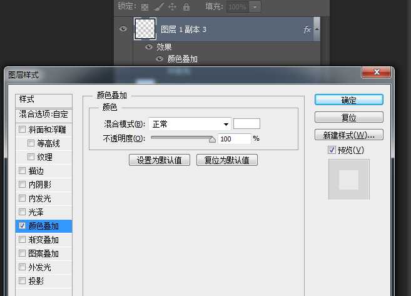This screenshot has height=296, width=411.
Task: Click the opacity 100 input field
Action: (235, 139)
